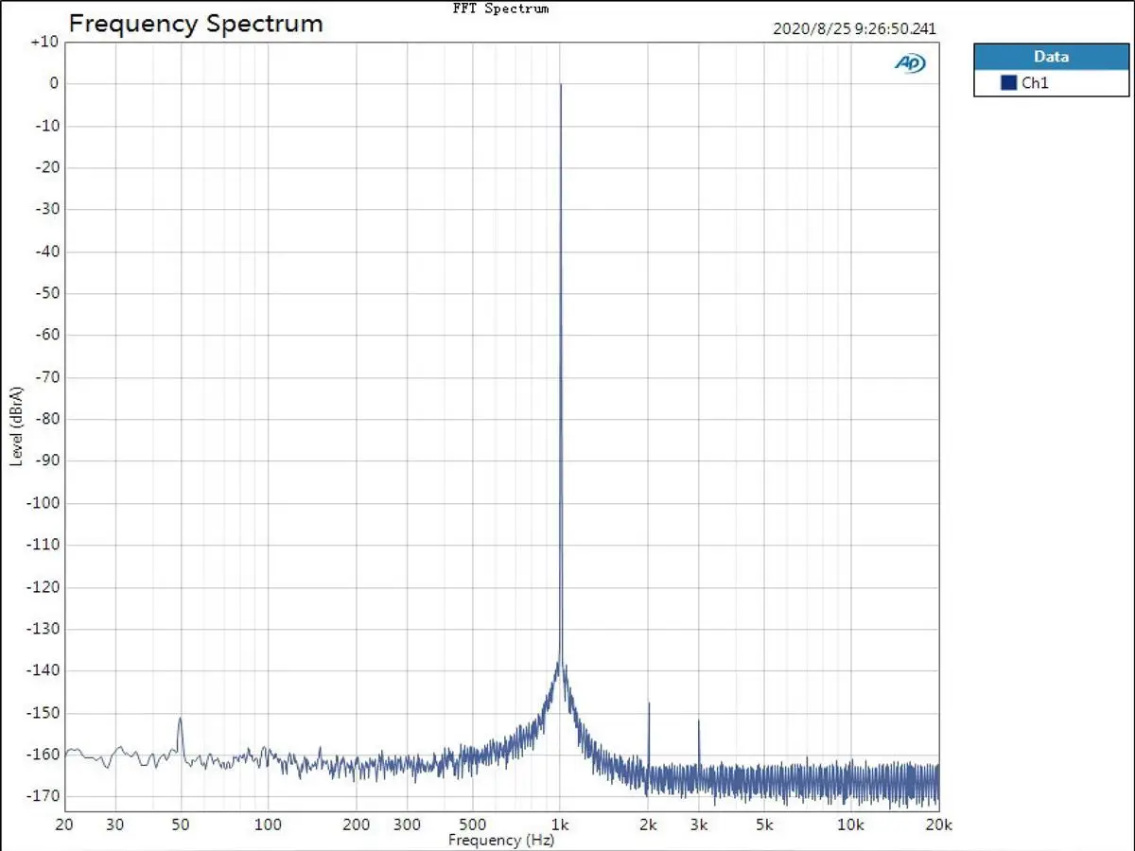1135x851 pixels.
Task: Click the 100 frequency tick label
Action: [x=269, y=825]
